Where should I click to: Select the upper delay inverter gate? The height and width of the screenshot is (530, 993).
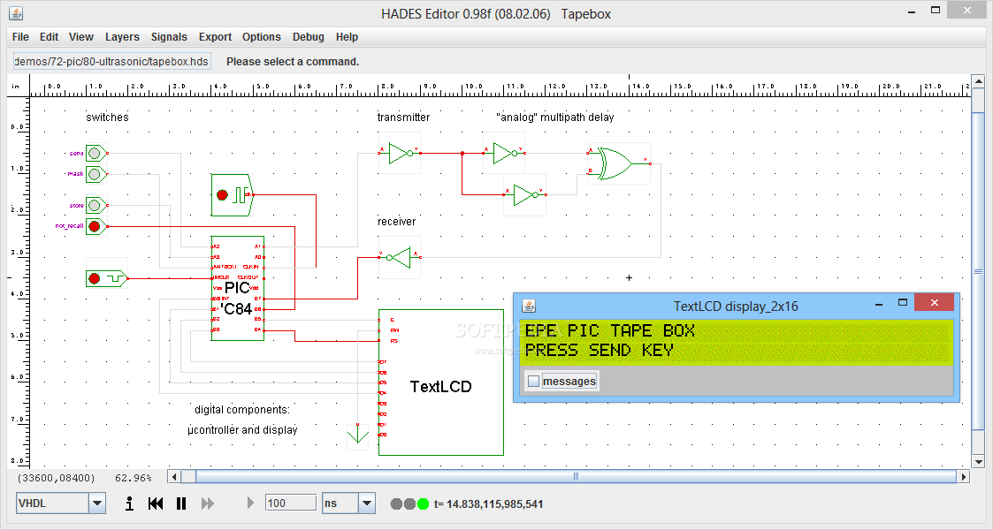[505, 153]
